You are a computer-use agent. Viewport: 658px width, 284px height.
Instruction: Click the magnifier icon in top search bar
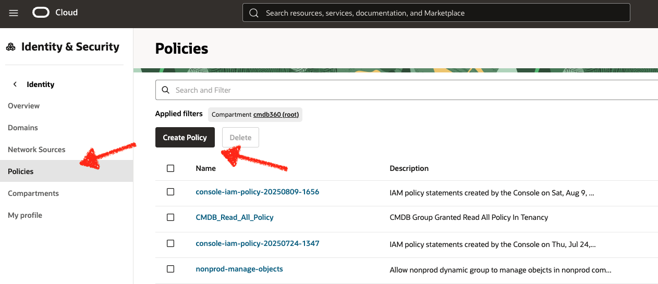pyautogui.click(x=254, y=13)
